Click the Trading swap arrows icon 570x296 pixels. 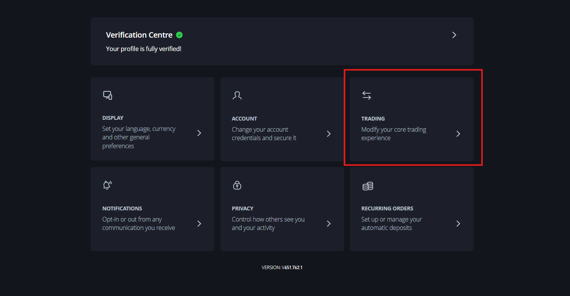(x=366, y=95)
